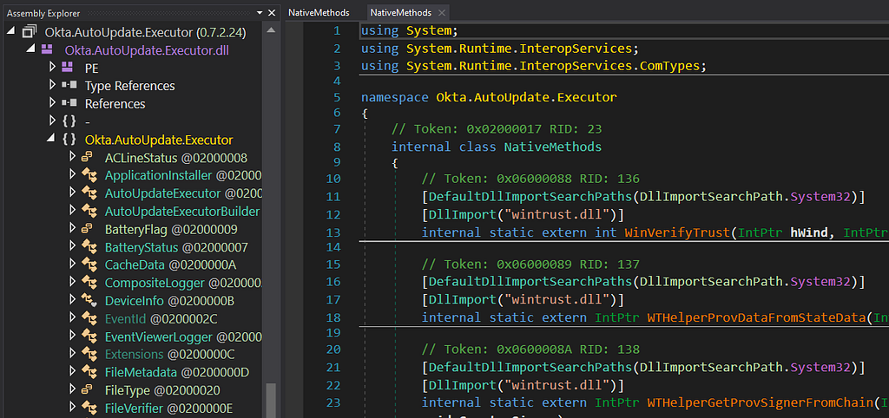This screenshot has width=889, height=418.
Task: Click the namespace name on code line 5
Action: tap(526, 97)
